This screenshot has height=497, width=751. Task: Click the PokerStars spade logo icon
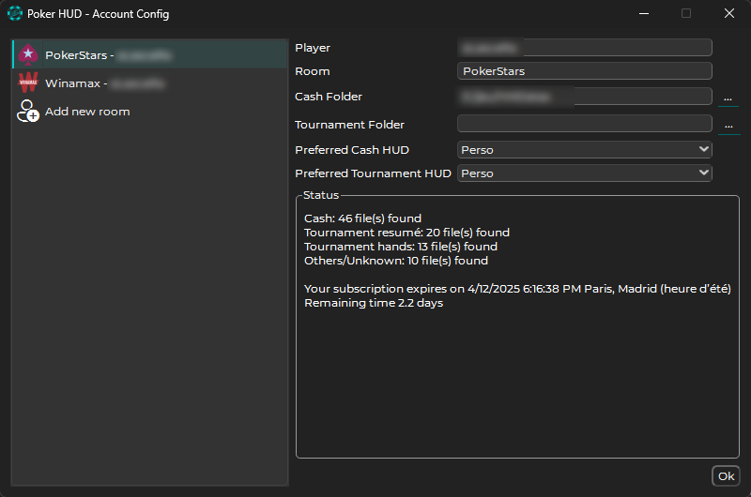tap(28, 54)
